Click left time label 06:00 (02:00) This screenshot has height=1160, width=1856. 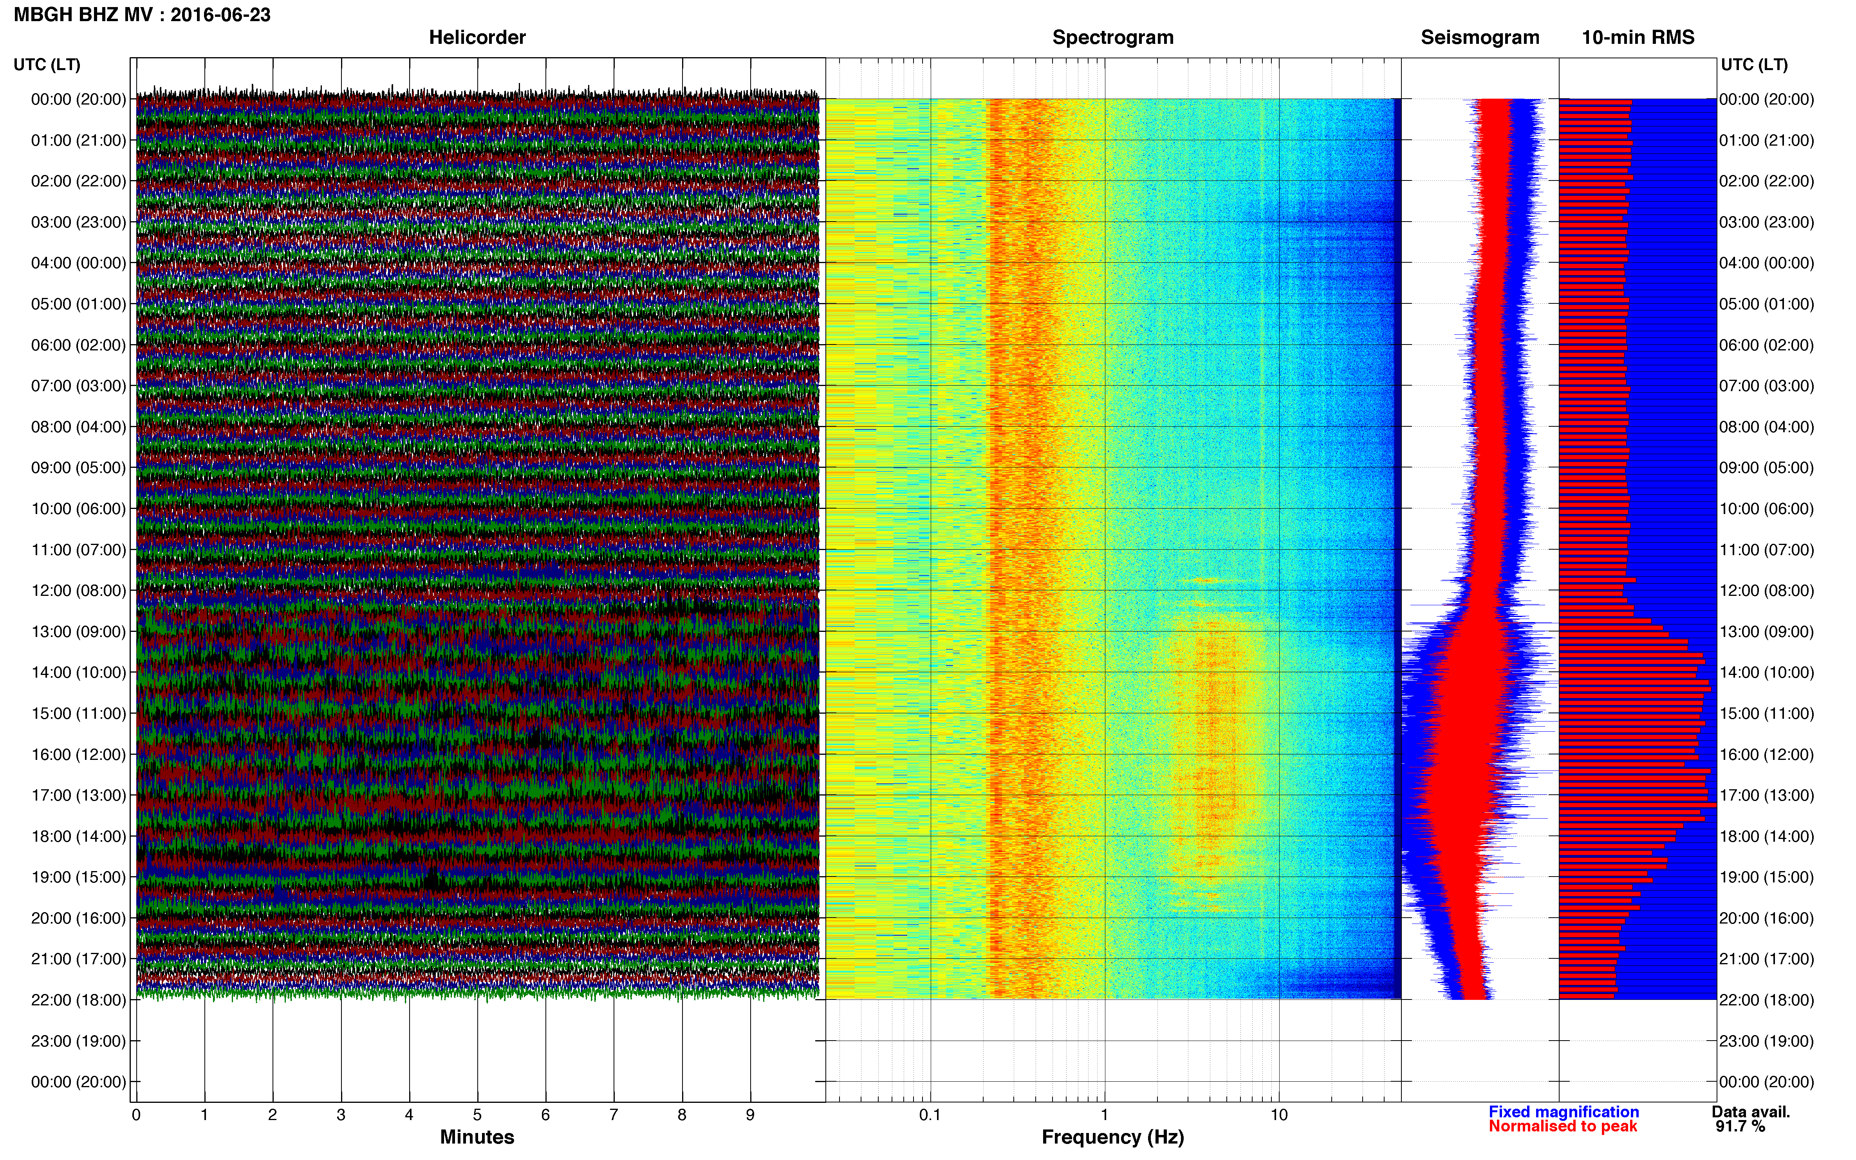click(78, 345)
